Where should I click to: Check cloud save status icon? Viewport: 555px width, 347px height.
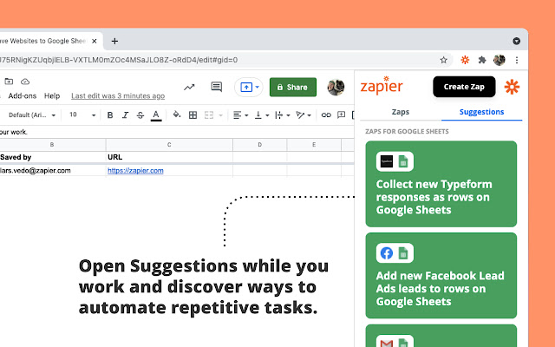pyautogui.click(x=25, y=82)
